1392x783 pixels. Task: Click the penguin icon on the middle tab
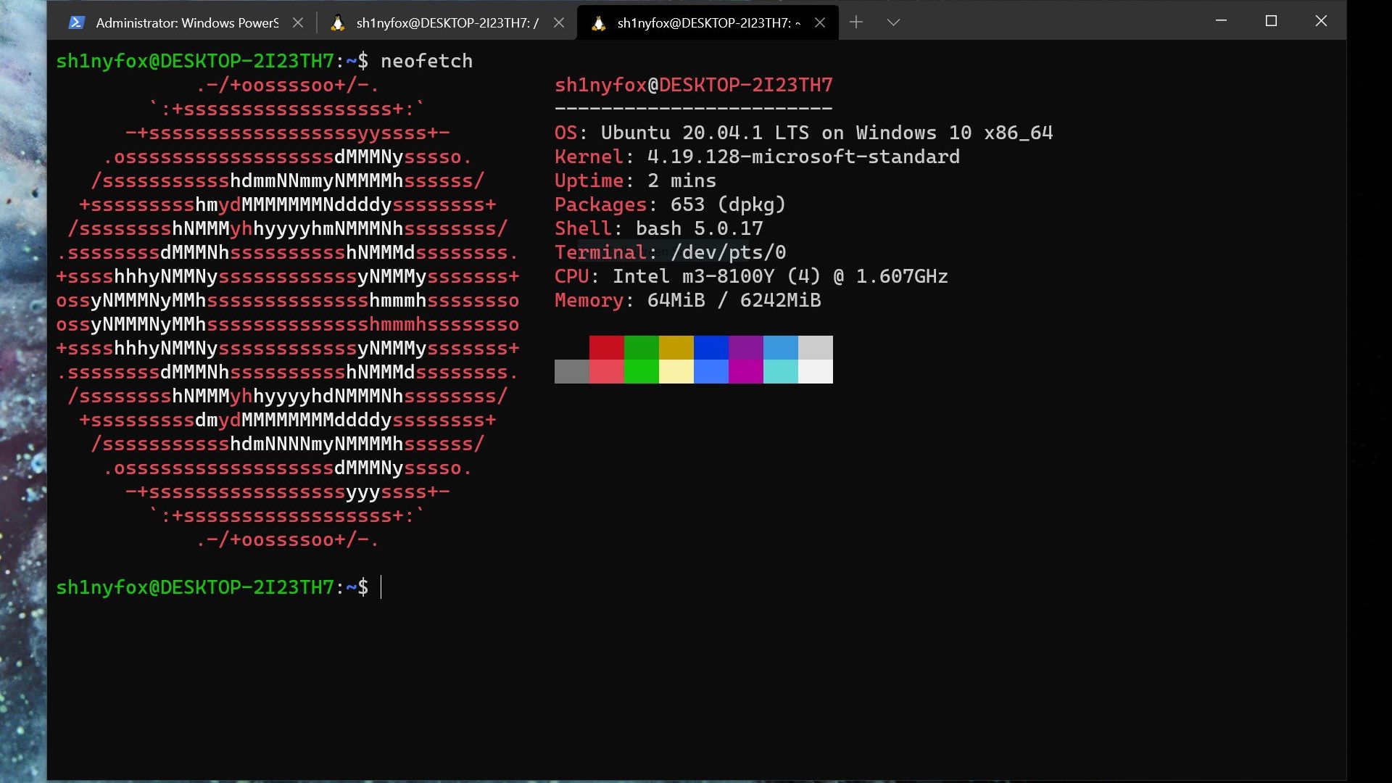[337, 23]
